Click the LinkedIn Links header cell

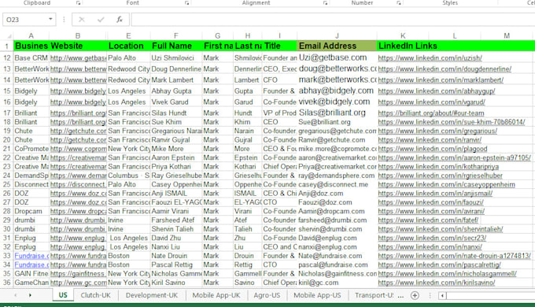tap(408, 46)
